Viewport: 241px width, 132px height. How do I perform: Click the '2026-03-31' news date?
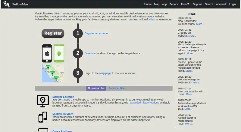(x=185, y=30)
